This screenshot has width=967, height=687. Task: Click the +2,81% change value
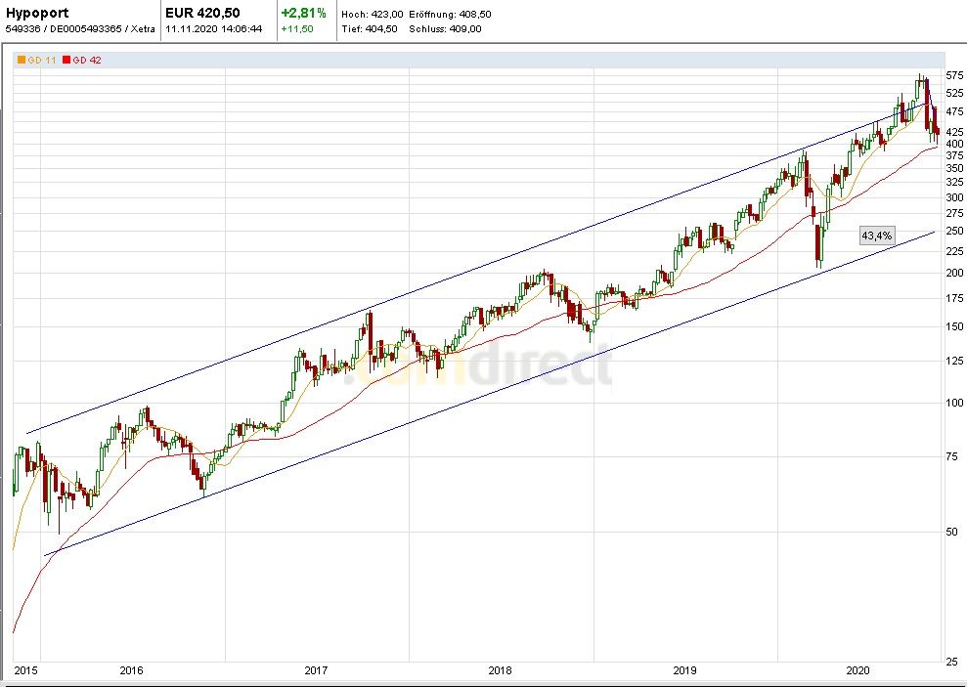[302, 14]
